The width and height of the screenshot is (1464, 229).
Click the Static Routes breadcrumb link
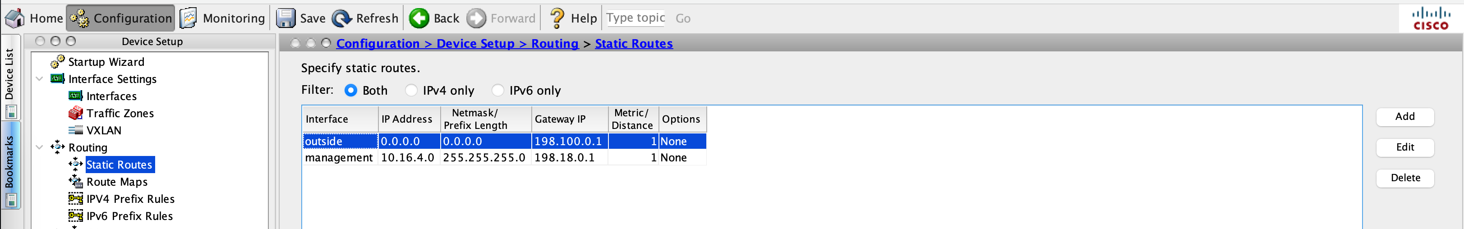[x=633, y=44]
